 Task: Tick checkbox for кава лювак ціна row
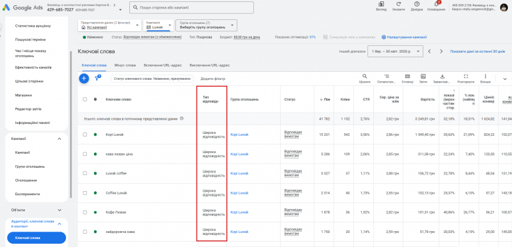(x=85, y=154)
